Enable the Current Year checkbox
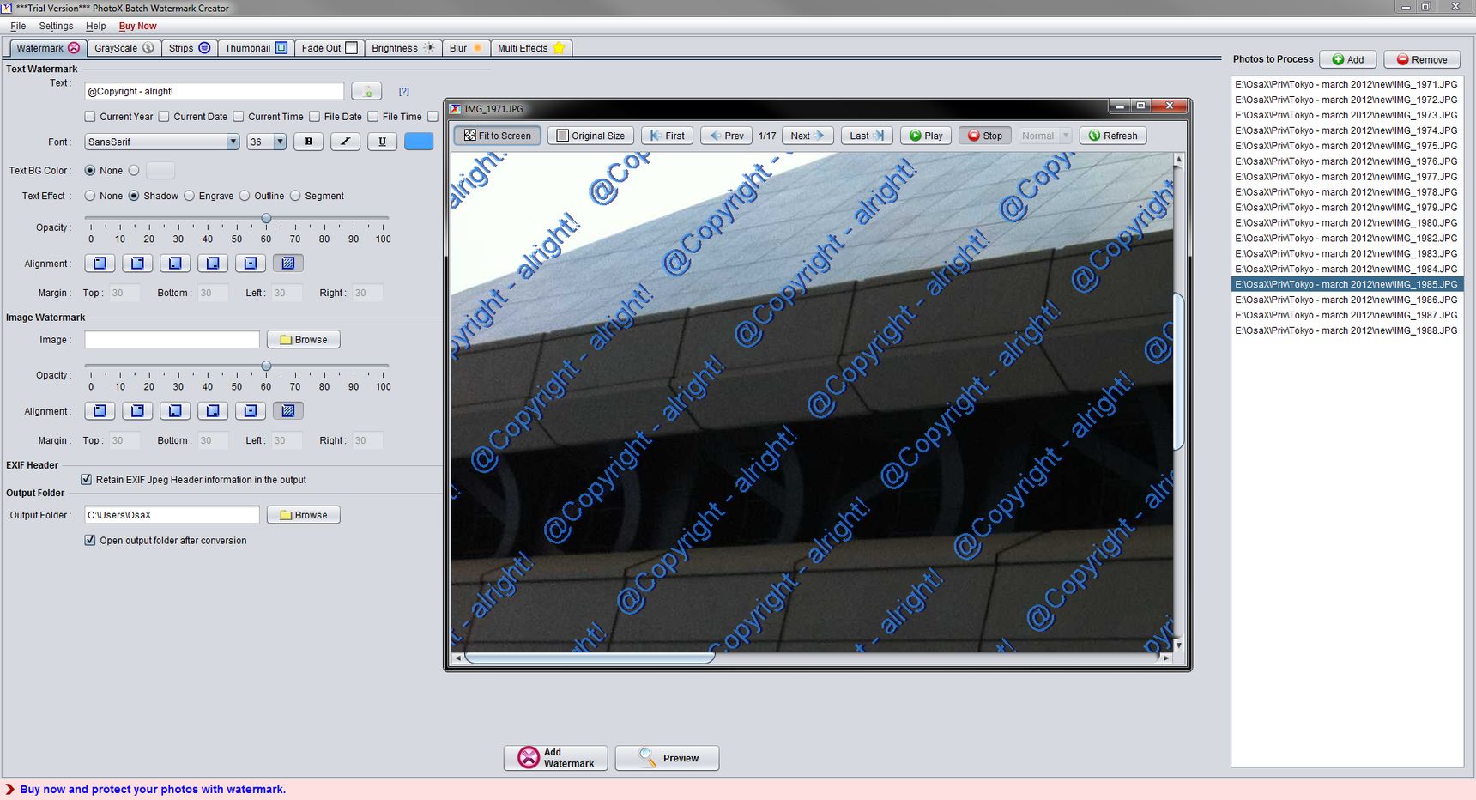The height and width of the screenshot is (800, 1476). click(x=90, y=117)
